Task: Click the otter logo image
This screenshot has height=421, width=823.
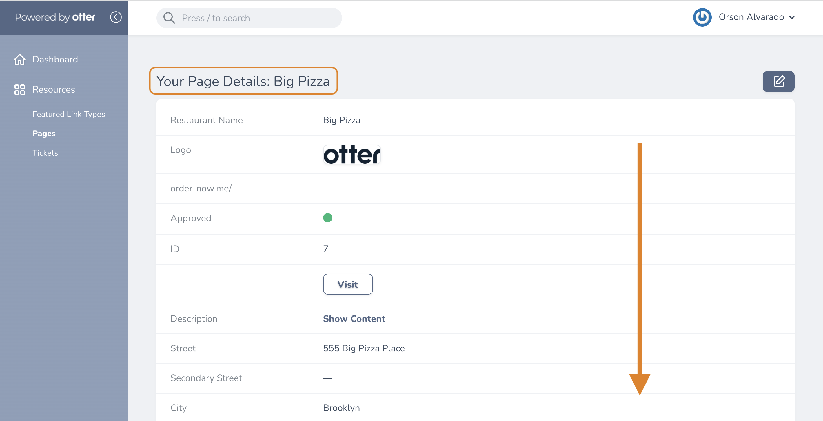Action: 352,155
